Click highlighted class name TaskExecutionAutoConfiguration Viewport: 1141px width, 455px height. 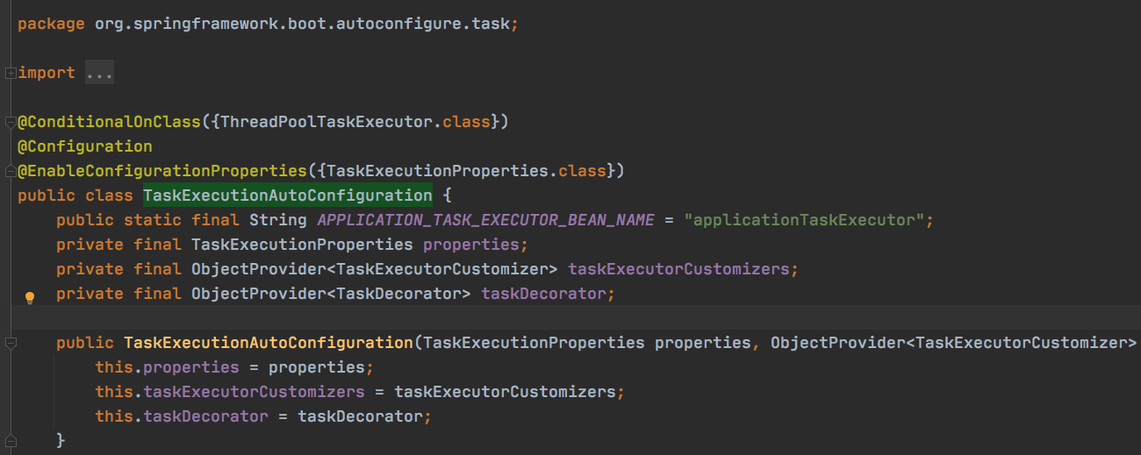[287, 196]
